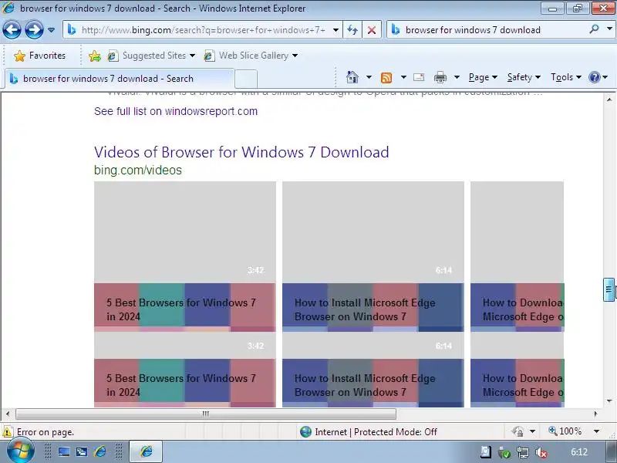Click the muted volume tray icon
617x463 pixels.
[541, 452]
